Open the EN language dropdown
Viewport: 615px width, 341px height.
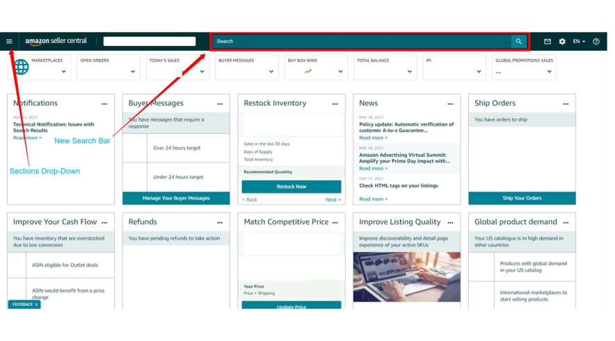point(579,42)
